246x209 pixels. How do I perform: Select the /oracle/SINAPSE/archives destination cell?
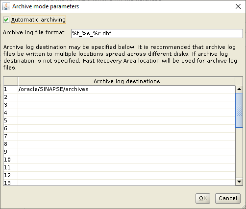point(126,89)
